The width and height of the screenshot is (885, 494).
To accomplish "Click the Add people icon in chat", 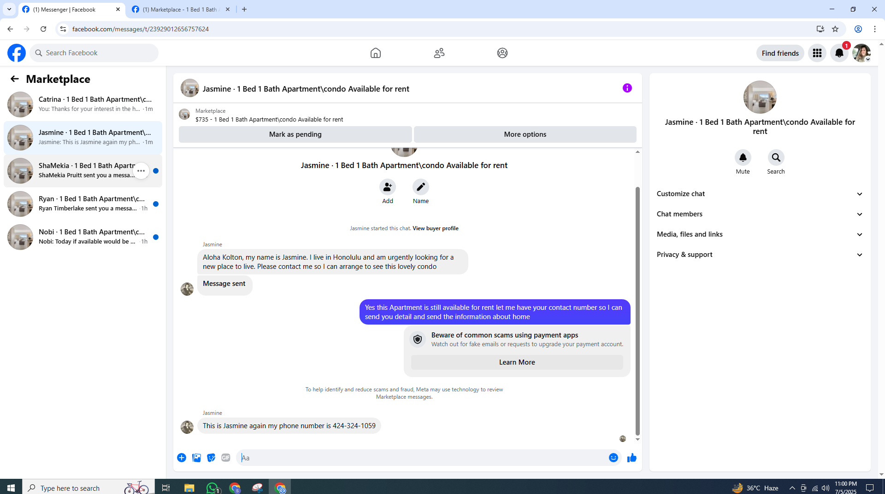I will coord(388,187).
